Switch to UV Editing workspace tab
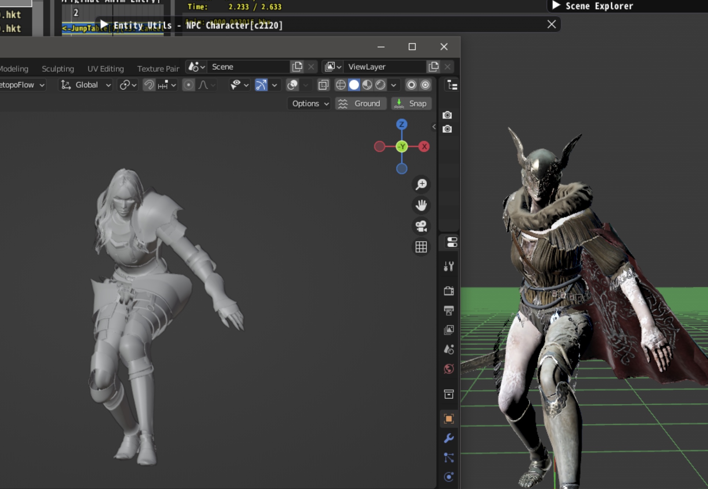Image resolution: width=708 pixels, height=489 pixels. [x=106, y=69]
